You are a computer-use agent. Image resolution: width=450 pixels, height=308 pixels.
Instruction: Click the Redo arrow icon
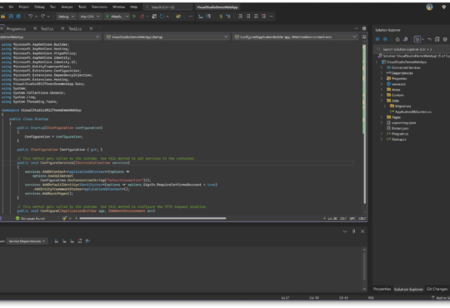[42, 17]
